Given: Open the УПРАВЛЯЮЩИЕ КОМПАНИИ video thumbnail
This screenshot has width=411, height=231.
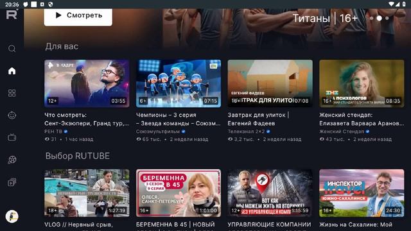Looking at the screenshot, I should tap(270, 193).
